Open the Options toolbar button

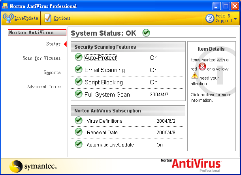pyautogui.click(x=57, y=18)
